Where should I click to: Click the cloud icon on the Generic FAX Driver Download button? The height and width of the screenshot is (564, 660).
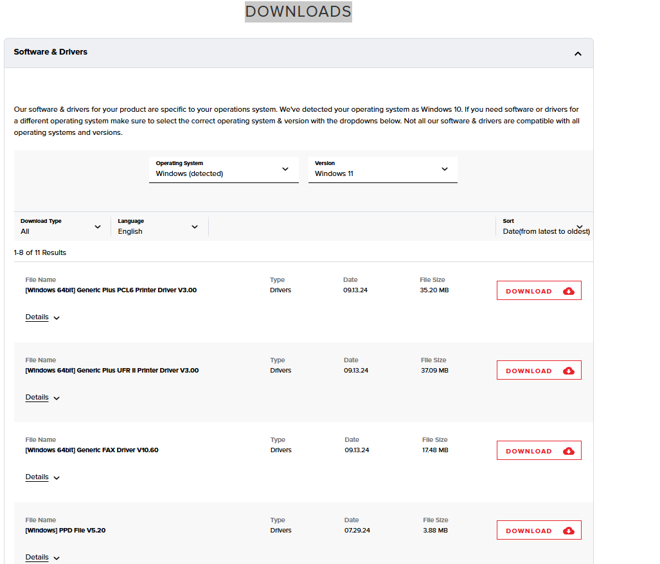click(568, 450)
